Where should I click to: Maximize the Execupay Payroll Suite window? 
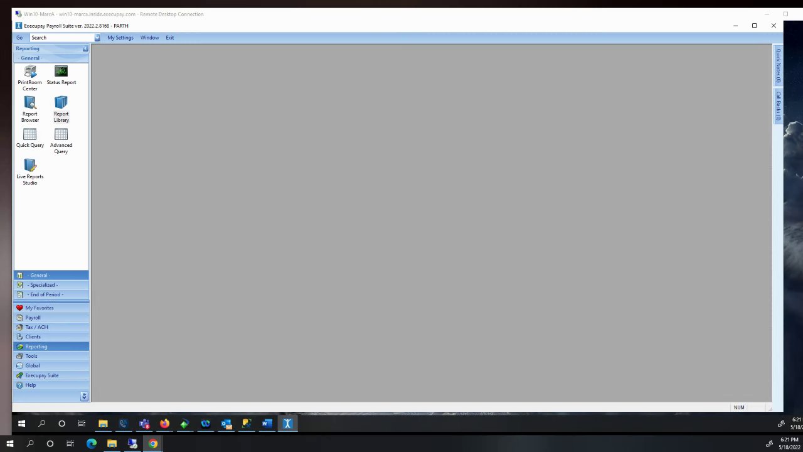[754, 26]
